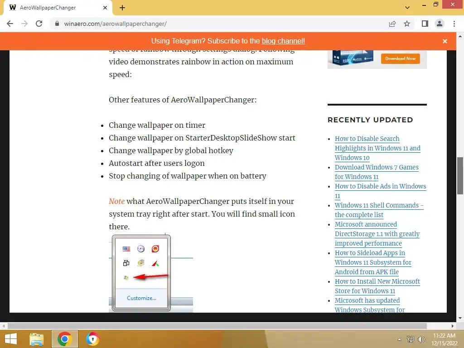Open the Chrome side panel
Viewport: 464px width, 348px height.
coord(425,24)
